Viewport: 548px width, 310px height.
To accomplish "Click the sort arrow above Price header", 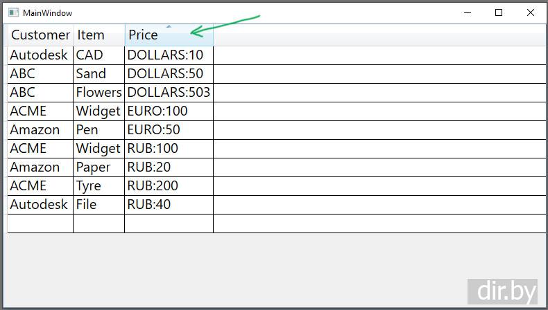I will pos(169,26).
